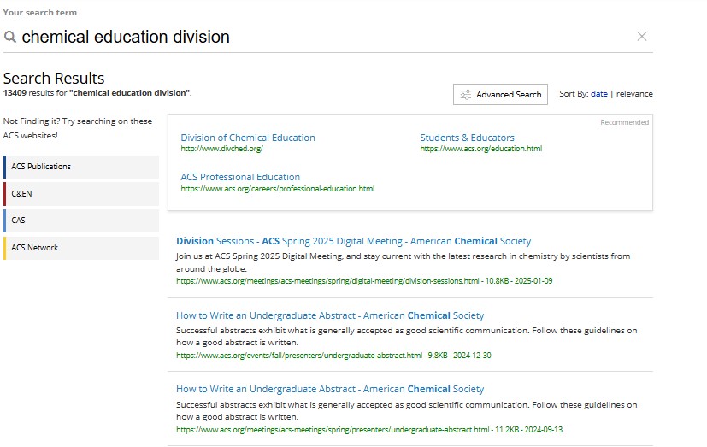Click 'Not Finding it?' helper text
707x447 pixels.
tap(78, 128)
